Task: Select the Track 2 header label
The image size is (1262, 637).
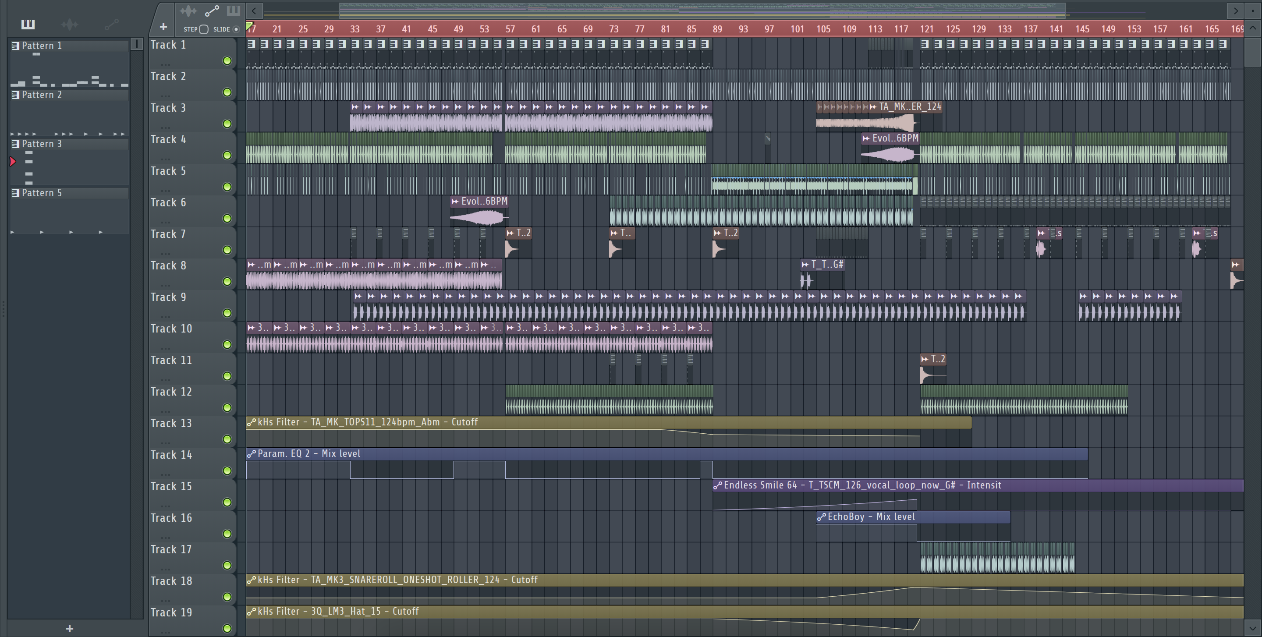Action: coord(168,76)
